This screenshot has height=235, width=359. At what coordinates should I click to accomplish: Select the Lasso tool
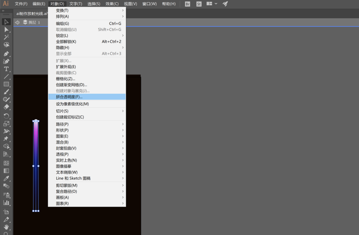tap(6, 45)
